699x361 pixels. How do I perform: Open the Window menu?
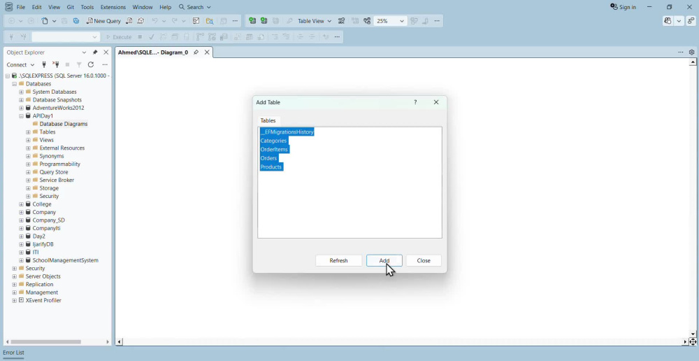[143, 7]
